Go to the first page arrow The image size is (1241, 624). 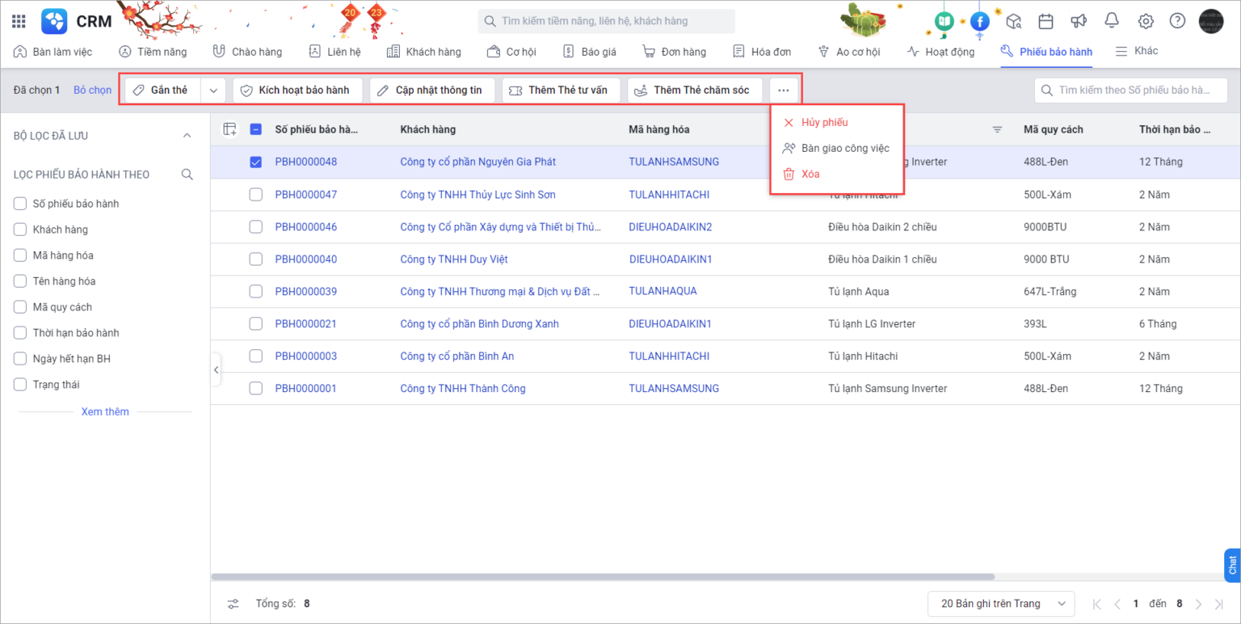click(1096, 604)
